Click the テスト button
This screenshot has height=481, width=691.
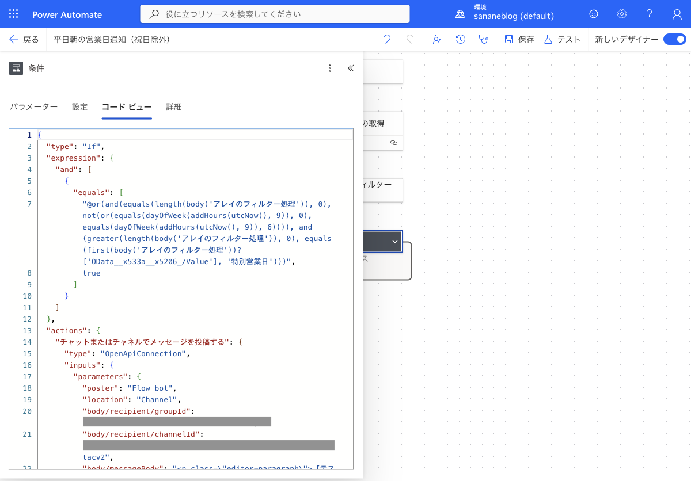pyautogui.click(x=562, y=39)
